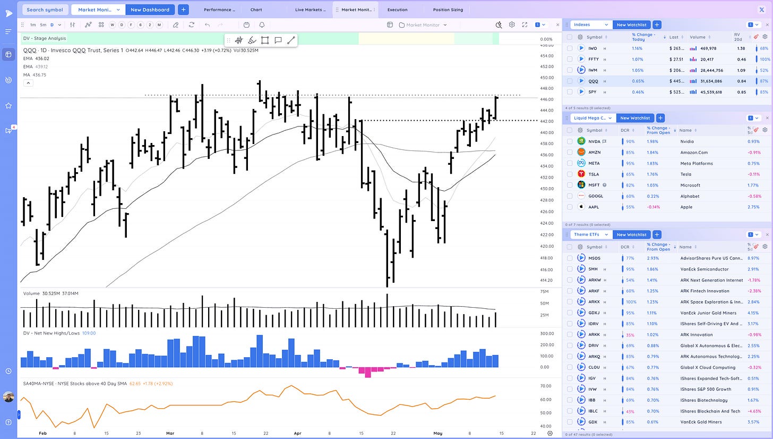Open the Indexes watchlist selector dropdown
This screenshot has width=773, height=439.
[591, 24]
